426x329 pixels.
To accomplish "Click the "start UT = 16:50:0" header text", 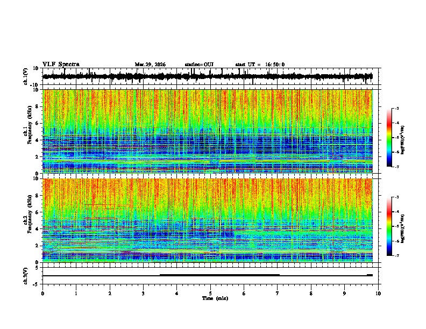I will click(260, 65).
